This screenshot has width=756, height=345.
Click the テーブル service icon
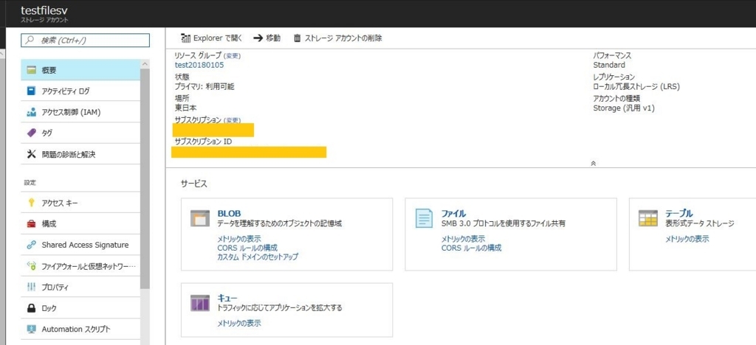(x=648, y=218)
